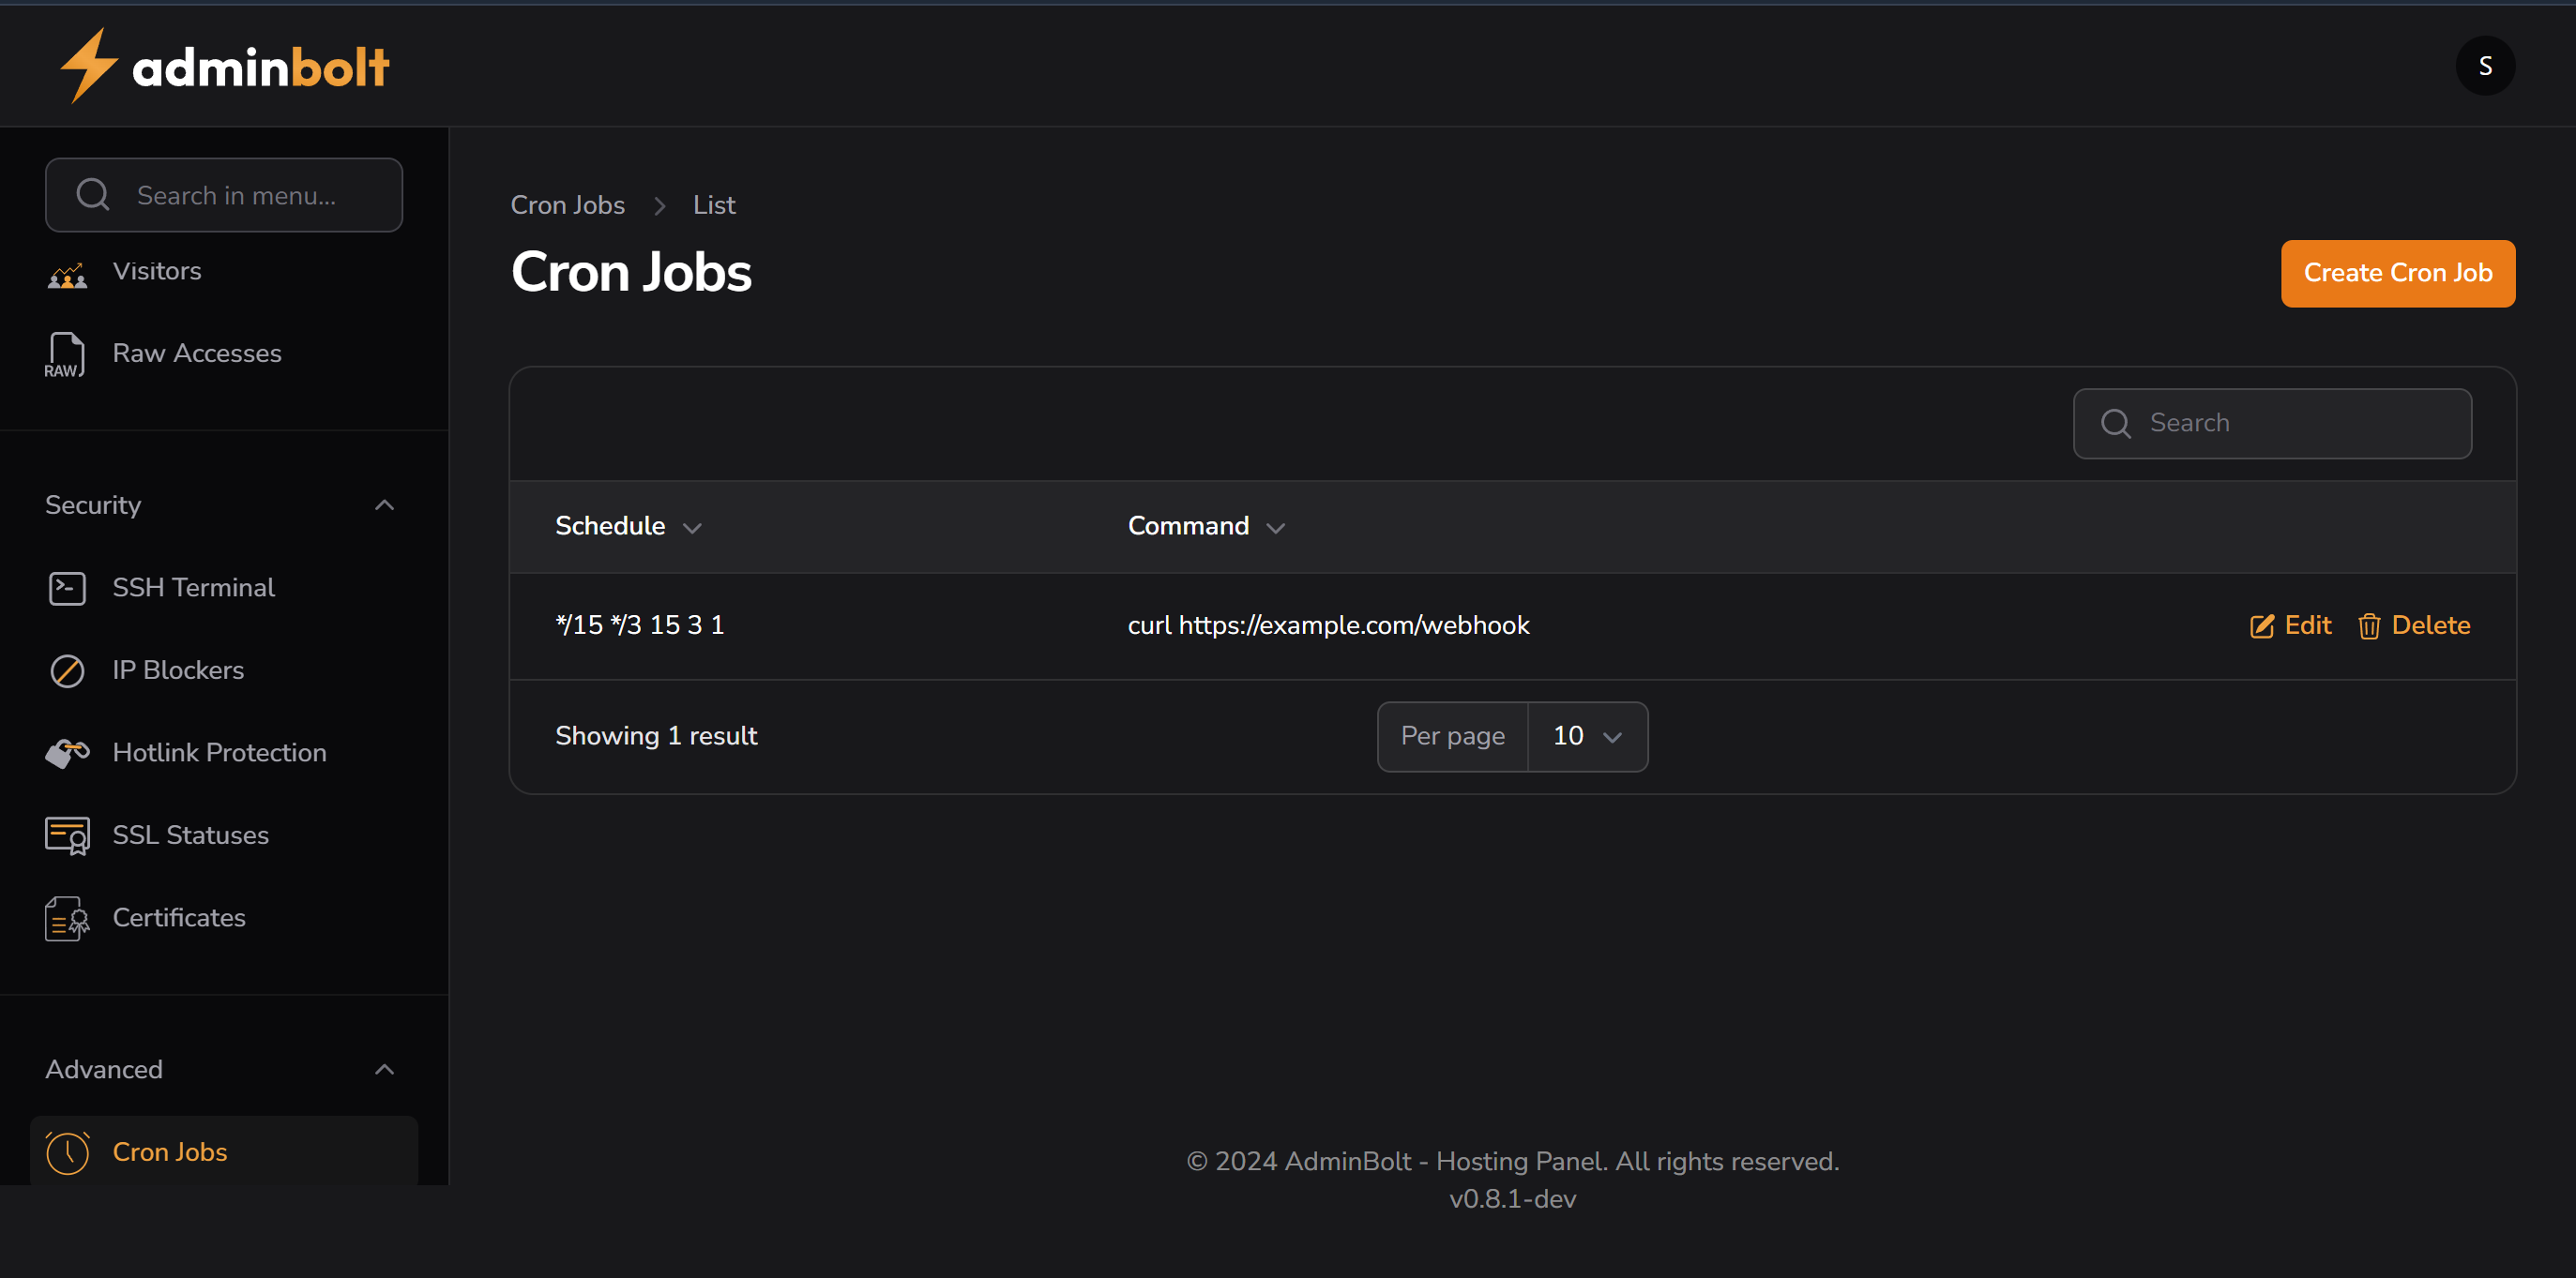Open Raw Accesses via its RAW file icon
The image size is (2576, 1278).
coord(65,353)
